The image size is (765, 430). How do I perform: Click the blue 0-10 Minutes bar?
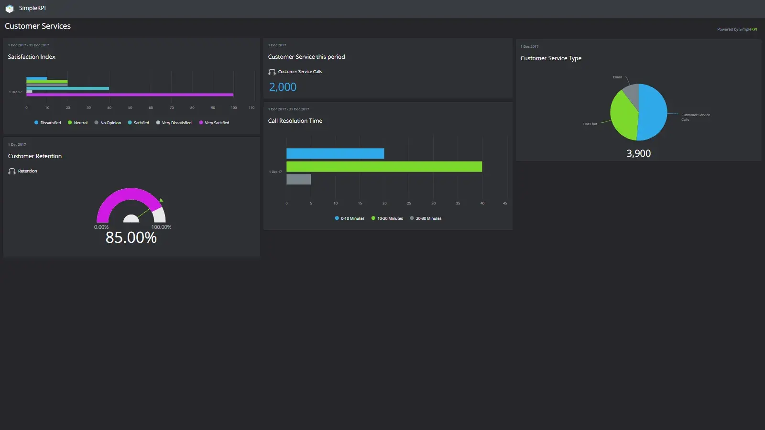(335, 153)
